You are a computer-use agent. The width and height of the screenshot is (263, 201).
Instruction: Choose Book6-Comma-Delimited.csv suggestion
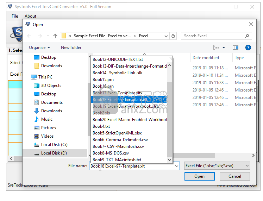coord(129,140)
